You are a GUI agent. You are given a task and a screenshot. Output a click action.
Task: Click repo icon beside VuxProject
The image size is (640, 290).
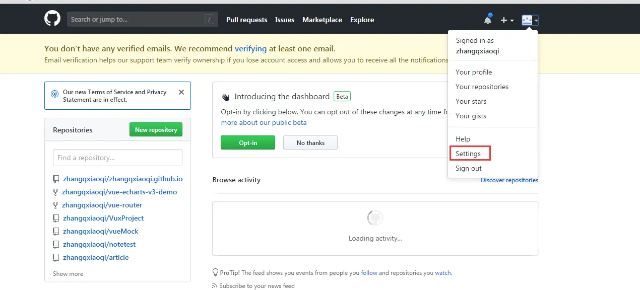[56, 219]
